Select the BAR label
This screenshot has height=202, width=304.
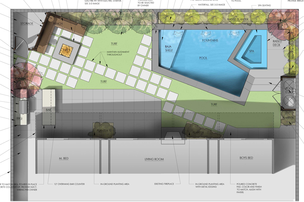(x=49, y=110)
